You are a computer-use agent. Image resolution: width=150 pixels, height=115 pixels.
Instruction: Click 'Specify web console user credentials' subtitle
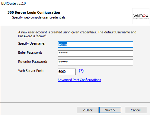(x=39, y=17)
